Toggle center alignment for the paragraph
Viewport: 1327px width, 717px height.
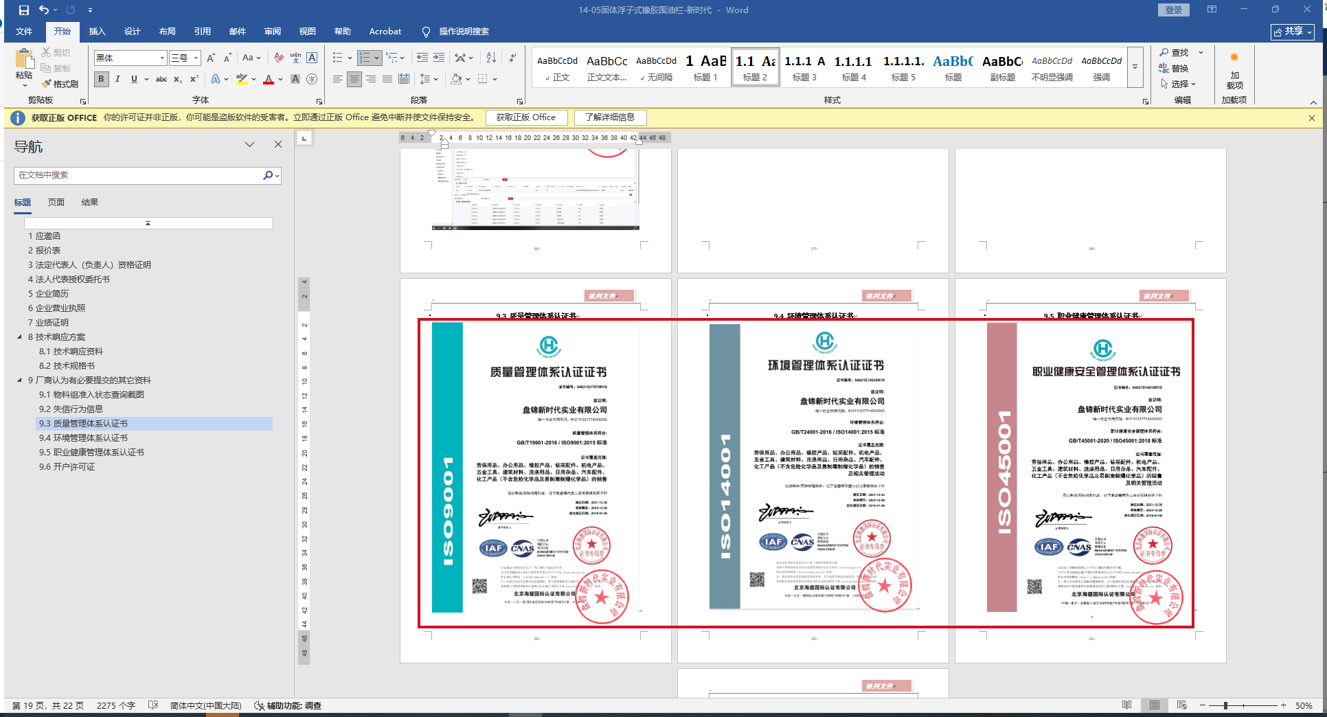pos(354,80)
